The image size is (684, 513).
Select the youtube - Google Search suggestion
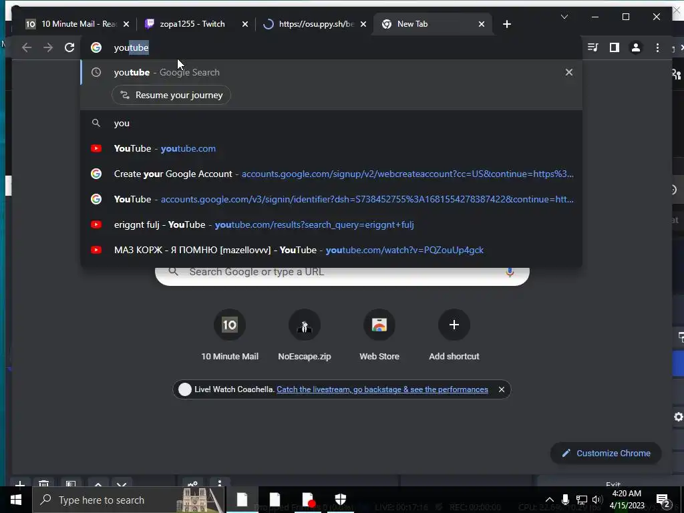pyautogui.click(x=331, y=72)
